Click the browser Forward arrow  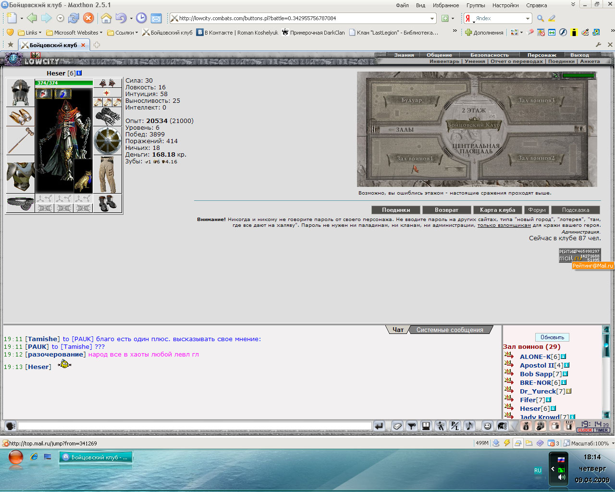pyautogui.click(x=46, y=18)
